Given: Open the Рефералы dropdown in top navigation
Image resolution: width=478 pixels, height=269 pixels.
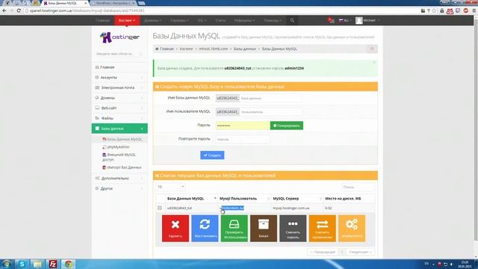Looking at the screenshot, I should 244,20.
